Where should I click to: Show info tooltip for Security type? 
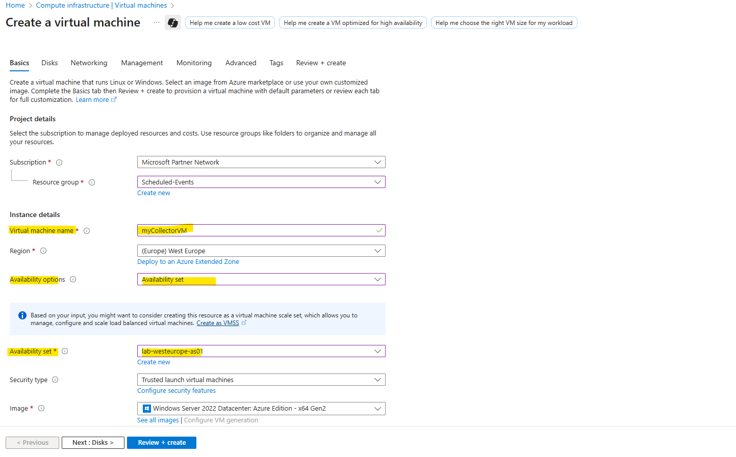point(55,380)
